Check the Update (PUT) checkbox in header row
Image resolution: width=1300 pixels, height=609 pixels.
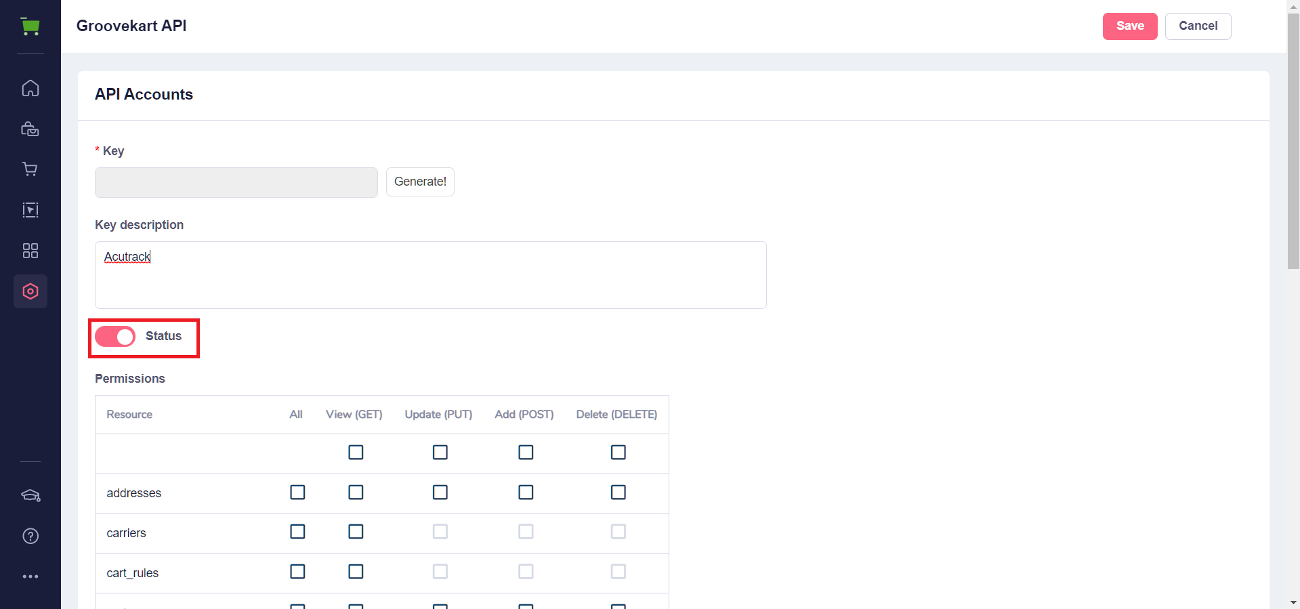coord(440,452)
